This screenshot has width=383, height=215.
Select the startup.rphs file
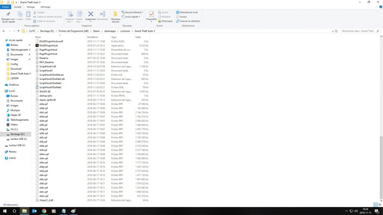tap(46, 96)
